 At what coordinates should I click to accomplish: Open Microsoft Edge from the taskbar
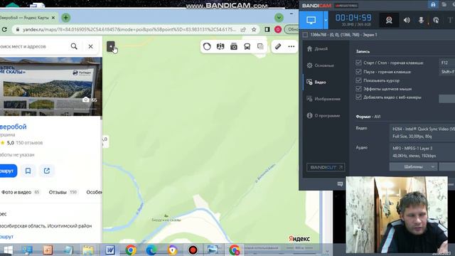point(151,250)
